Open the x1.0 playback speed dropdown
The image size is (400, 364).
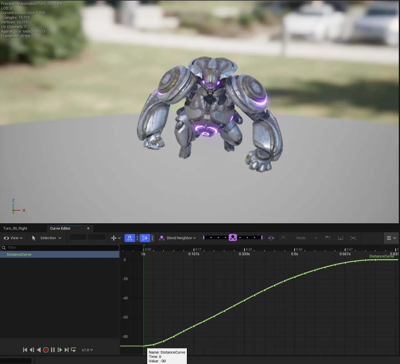(87, 350)
